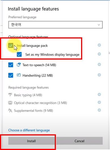Click Optical character recognition (3 MB) text

41,103
